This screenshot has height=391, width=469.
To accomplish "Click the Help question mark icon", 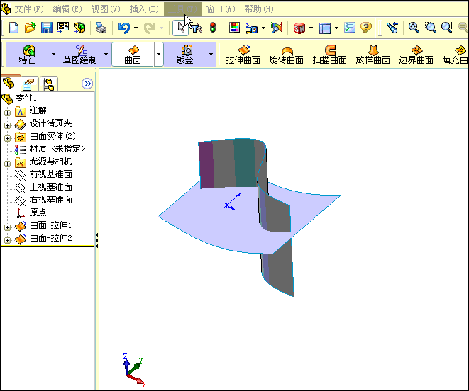I will [366, 28].
